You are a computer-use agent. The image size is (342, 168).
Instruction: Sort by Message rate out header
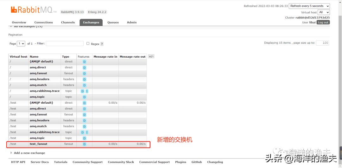[133, 57]
